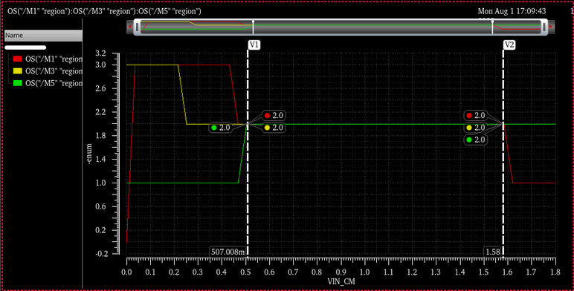The height and width of the screenshot is (291, 574).
Task: Click the green 2.0 bubble left of V1
Action: 221,128
